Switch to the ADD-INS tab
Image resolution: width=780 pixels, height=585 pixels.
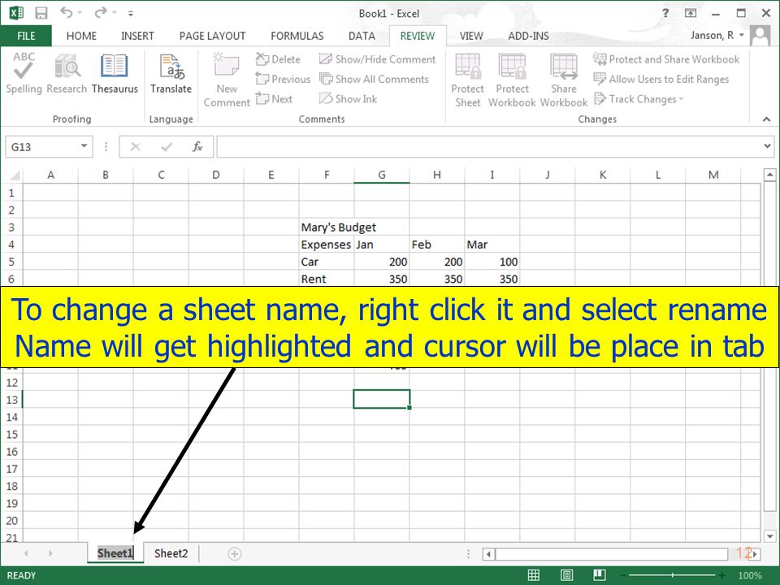pyautogui.click(x=528, y=36)
